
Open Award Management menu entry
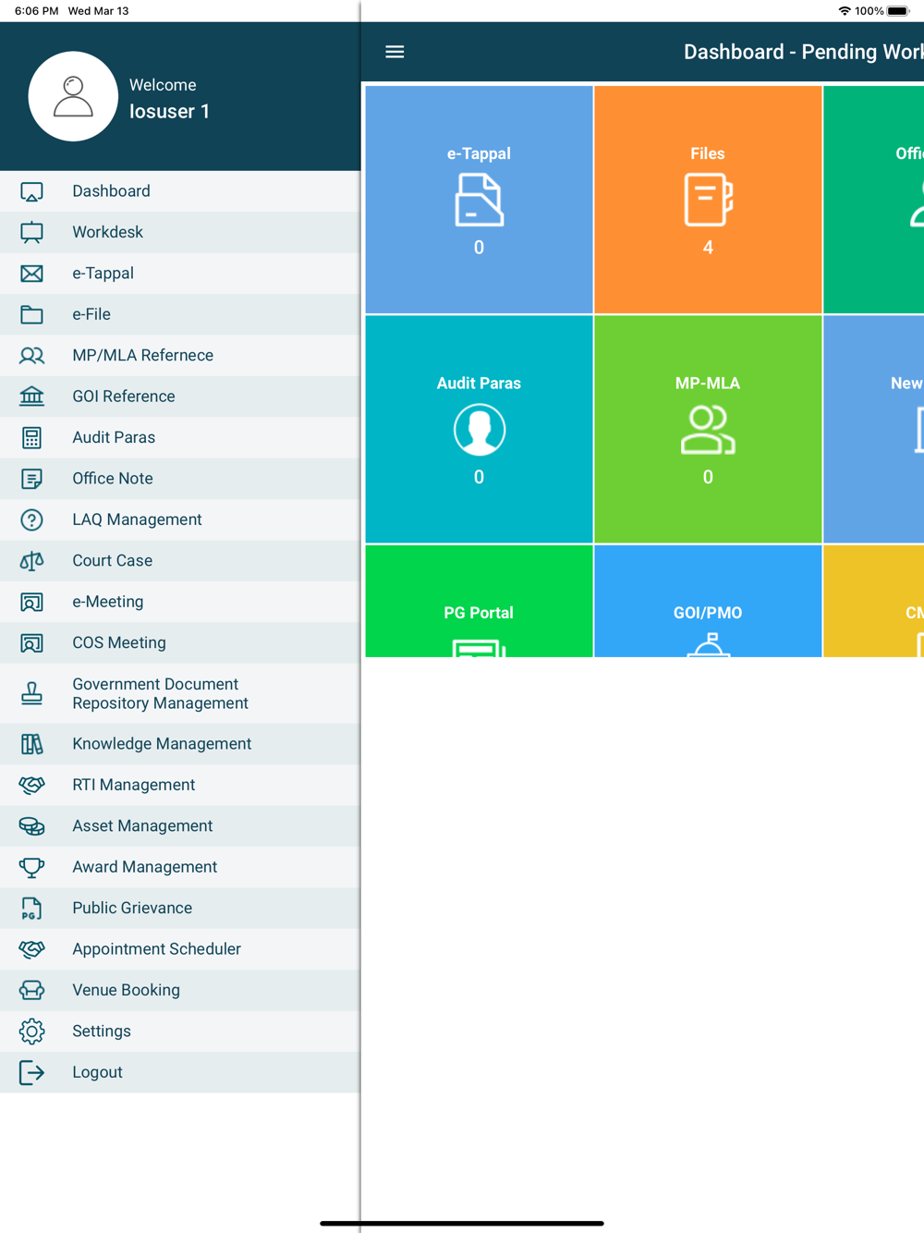coord(180,867)
